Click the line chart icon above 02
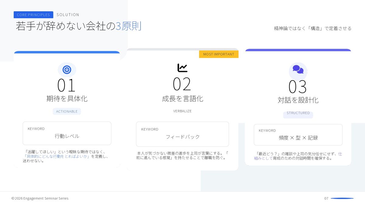 (x=182, y=68)
